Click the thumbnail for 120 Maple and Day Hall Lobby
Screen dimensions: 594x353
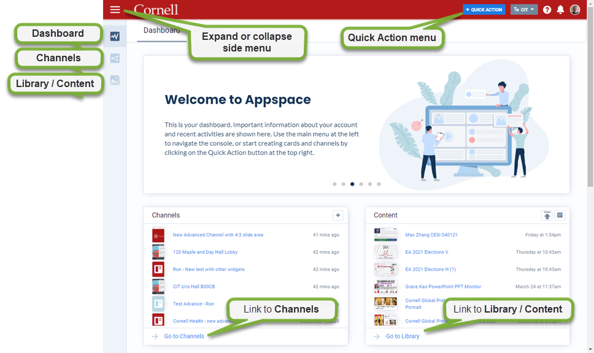tap(158, 252)
